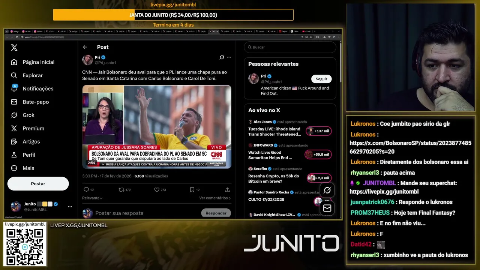Go back with the Post arrow
The height and width of the screenshot is (270, 480).
pos(85,47)
